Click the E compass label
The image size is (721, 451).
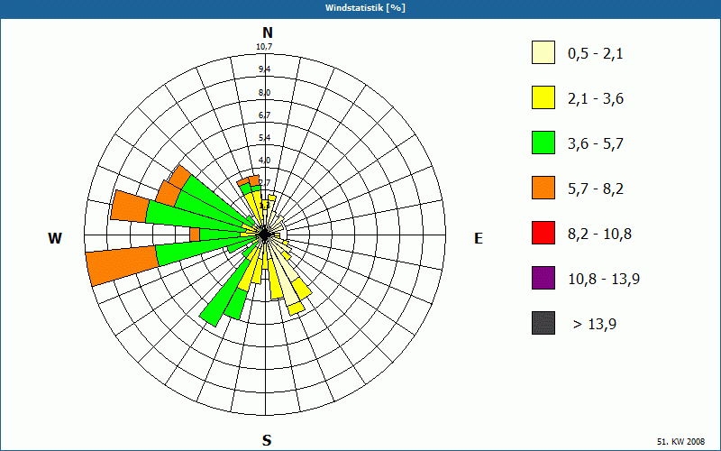click(479, 238)
